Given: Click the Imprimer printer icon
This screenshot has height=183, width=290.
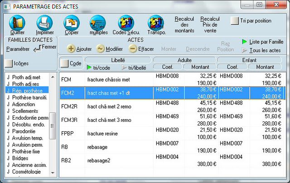Looking at the screenshot, I should pos(44,23).
